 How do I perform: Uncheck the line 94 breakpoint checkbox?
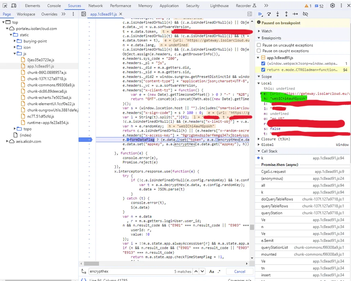pos(263,69)
